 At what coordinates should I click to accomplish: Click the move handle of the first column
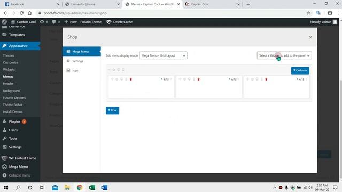pos(112,79)
